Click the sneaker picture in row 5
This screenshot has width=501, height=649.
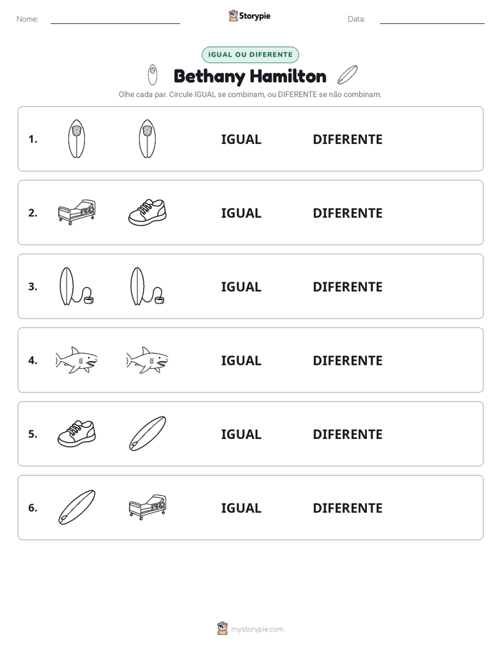coord(76,434)
